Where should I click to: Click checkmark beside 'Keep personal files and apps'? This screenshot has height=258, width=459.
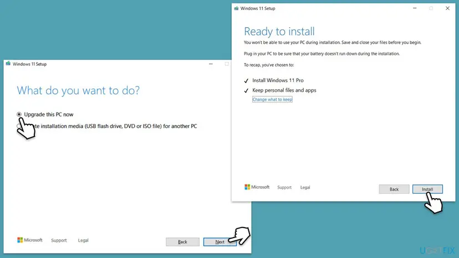point(246,91)
